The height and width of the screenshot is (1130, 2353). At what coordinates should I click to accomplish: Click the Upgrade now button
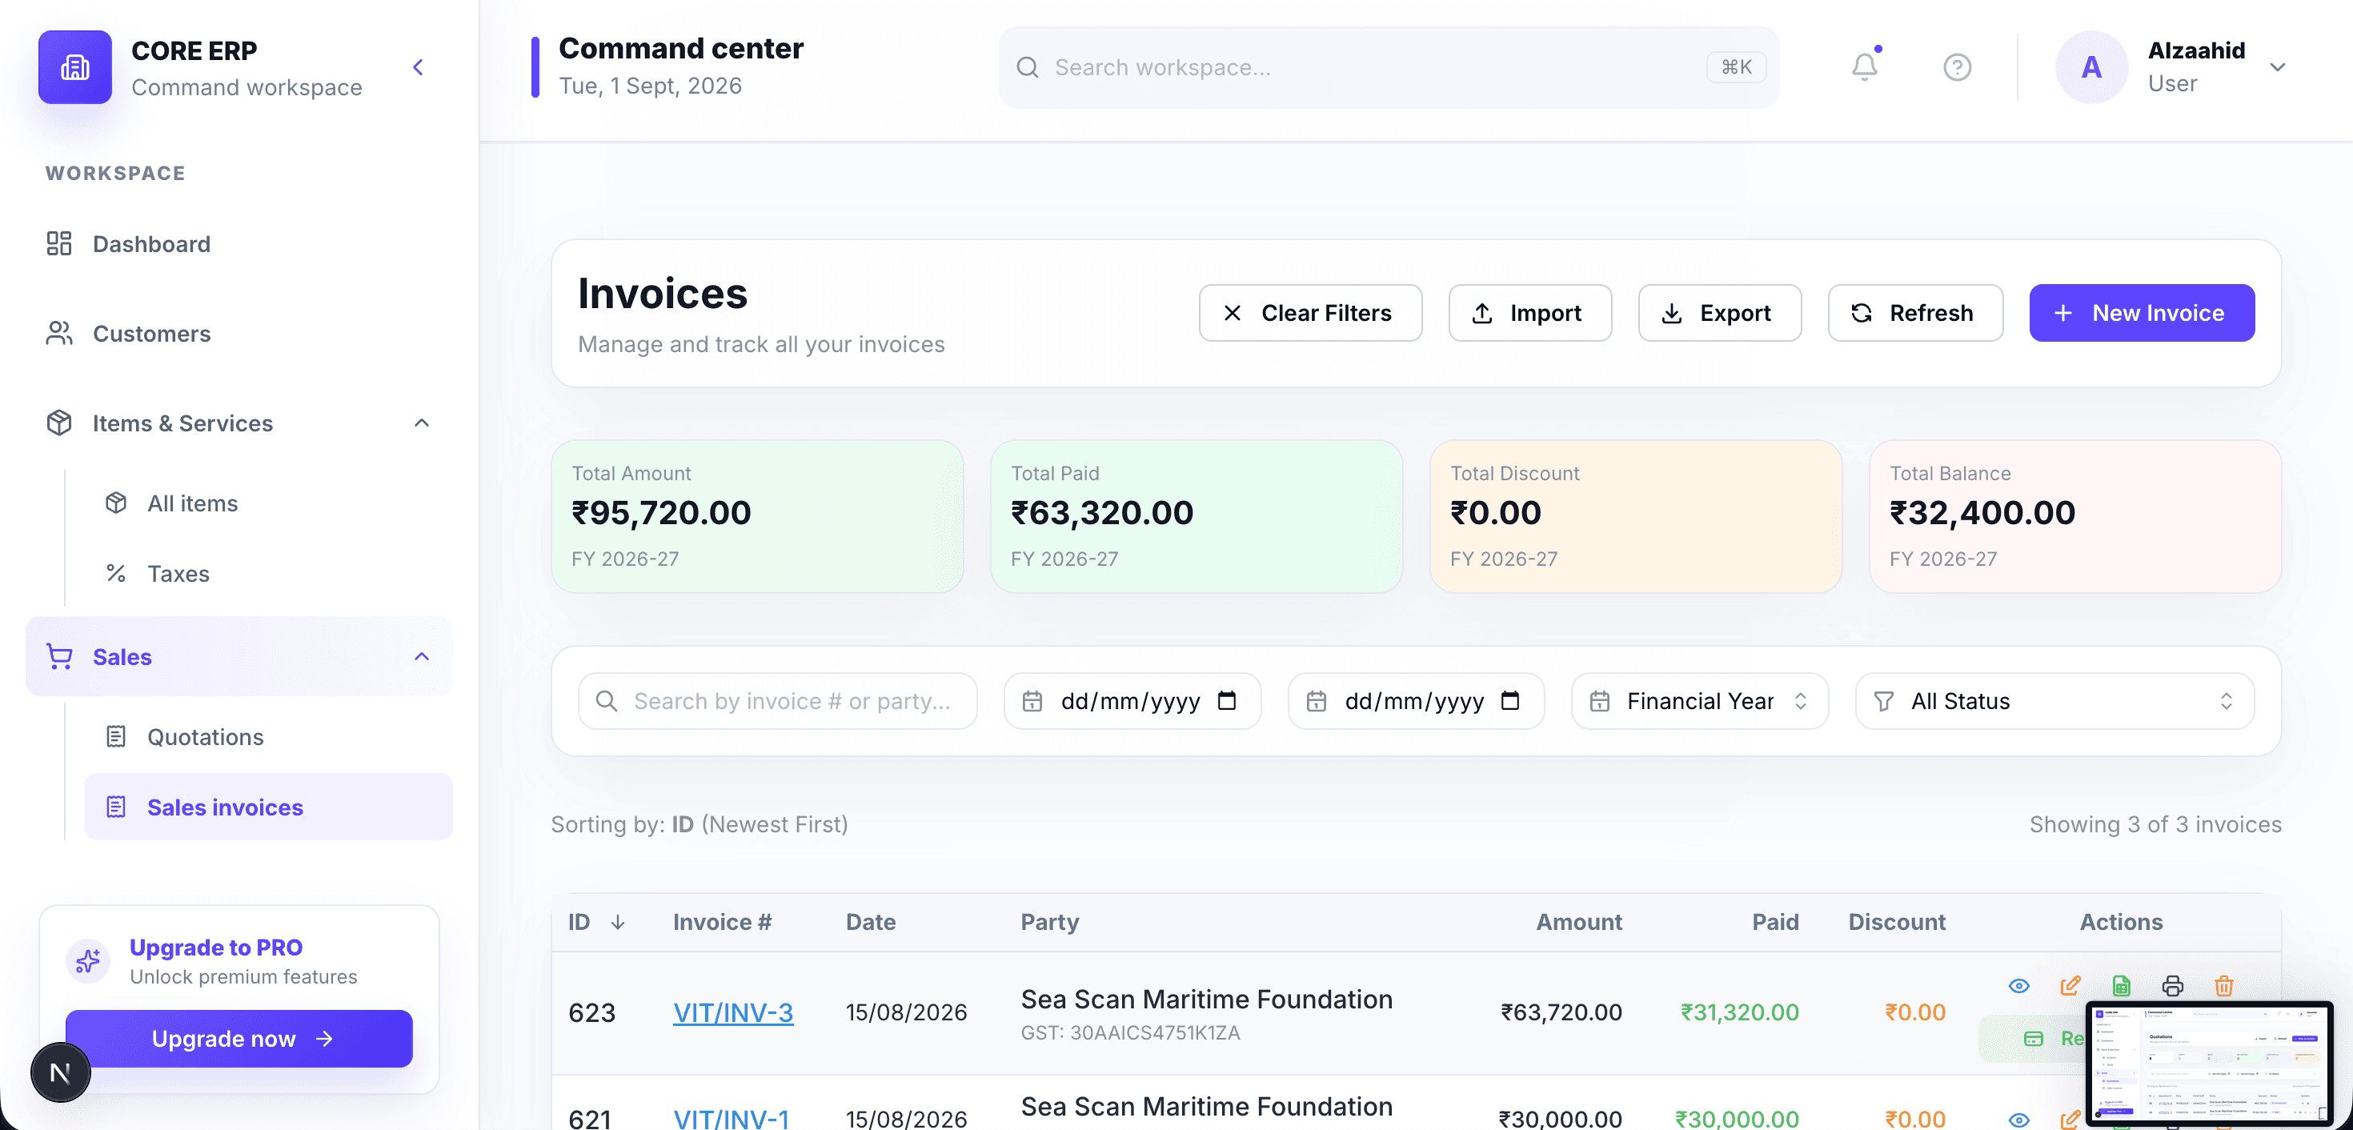point(239,1039)
